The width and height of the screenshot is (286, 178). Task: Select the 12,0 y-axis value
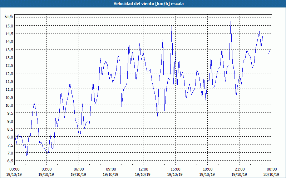[10, 73]
